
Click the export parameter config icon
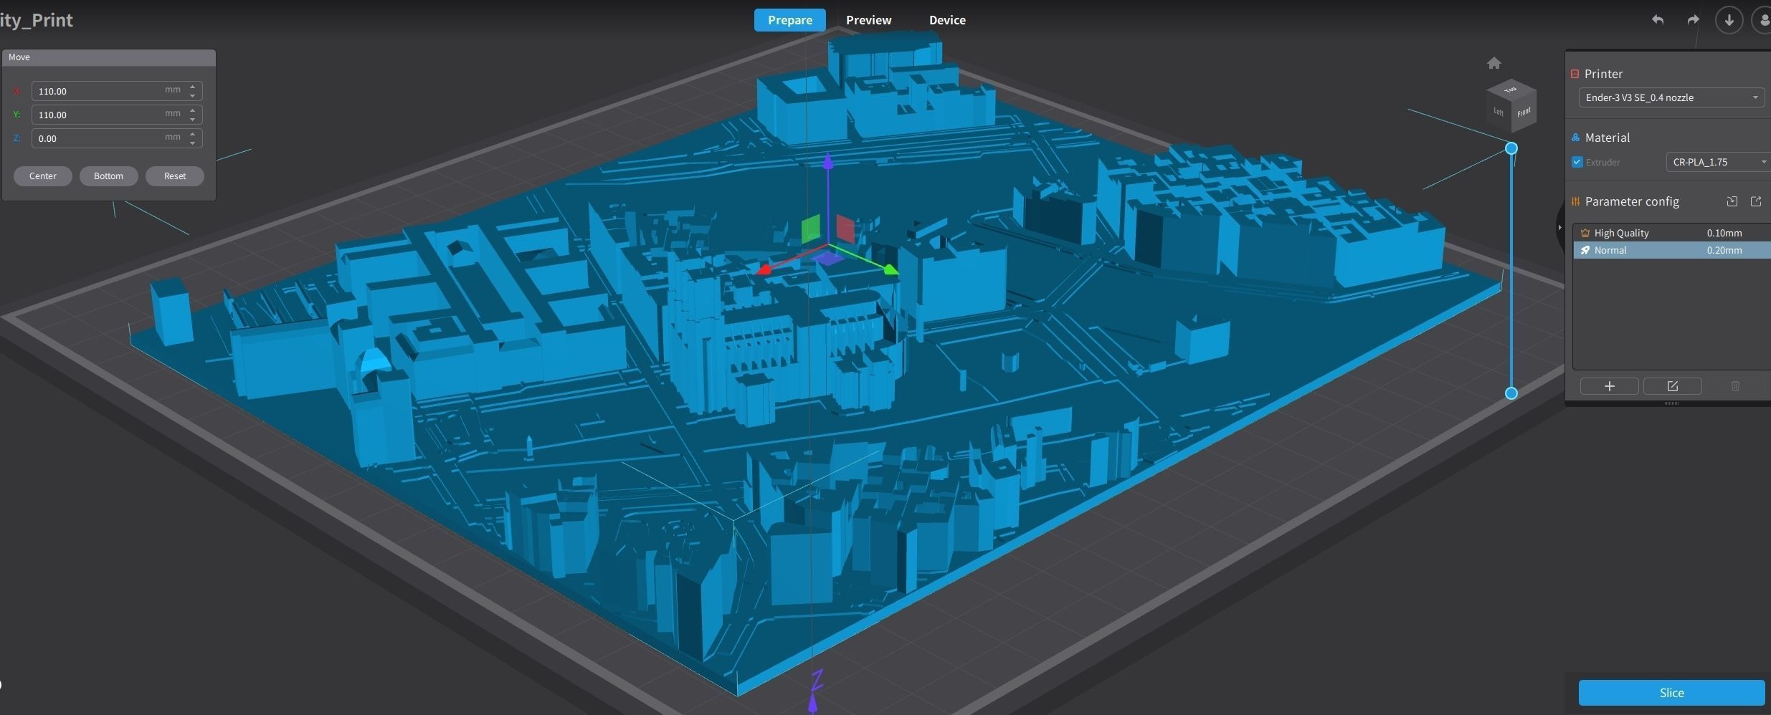(x=1756, y=201)
